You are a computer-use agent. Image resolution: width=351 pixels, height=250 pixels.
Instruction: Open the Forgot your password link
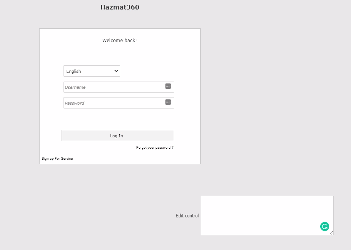pos(155,148)
